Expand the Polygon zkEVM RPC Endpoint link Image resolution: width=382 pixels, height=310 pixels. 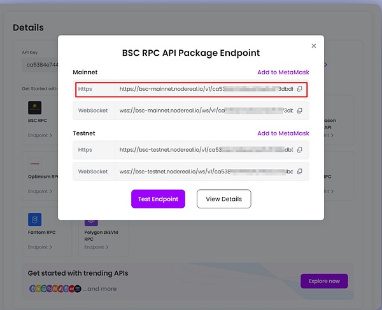95,247
